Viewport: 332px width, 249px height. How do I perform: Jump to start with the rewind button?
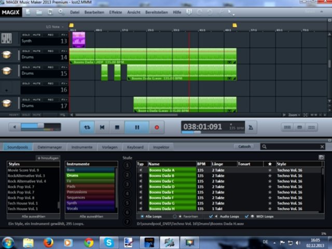pos(103,127)
